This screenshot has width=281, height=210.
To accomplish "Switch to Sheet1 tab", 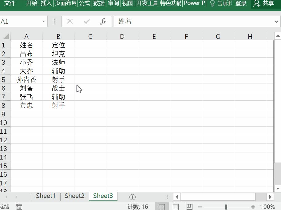I will (x=46, y=196).
